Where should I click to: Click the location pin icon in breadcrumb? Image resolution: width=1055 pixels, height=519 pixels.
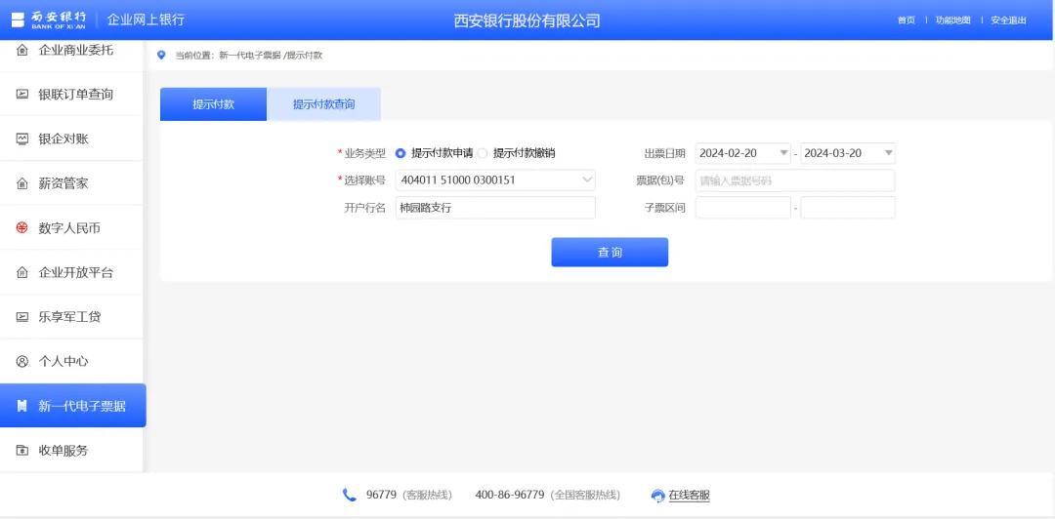point(161,56)
